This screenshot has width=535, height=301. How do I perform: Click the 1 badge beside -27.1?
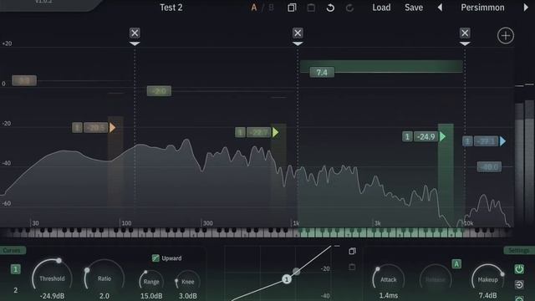[x=467, y=141]
